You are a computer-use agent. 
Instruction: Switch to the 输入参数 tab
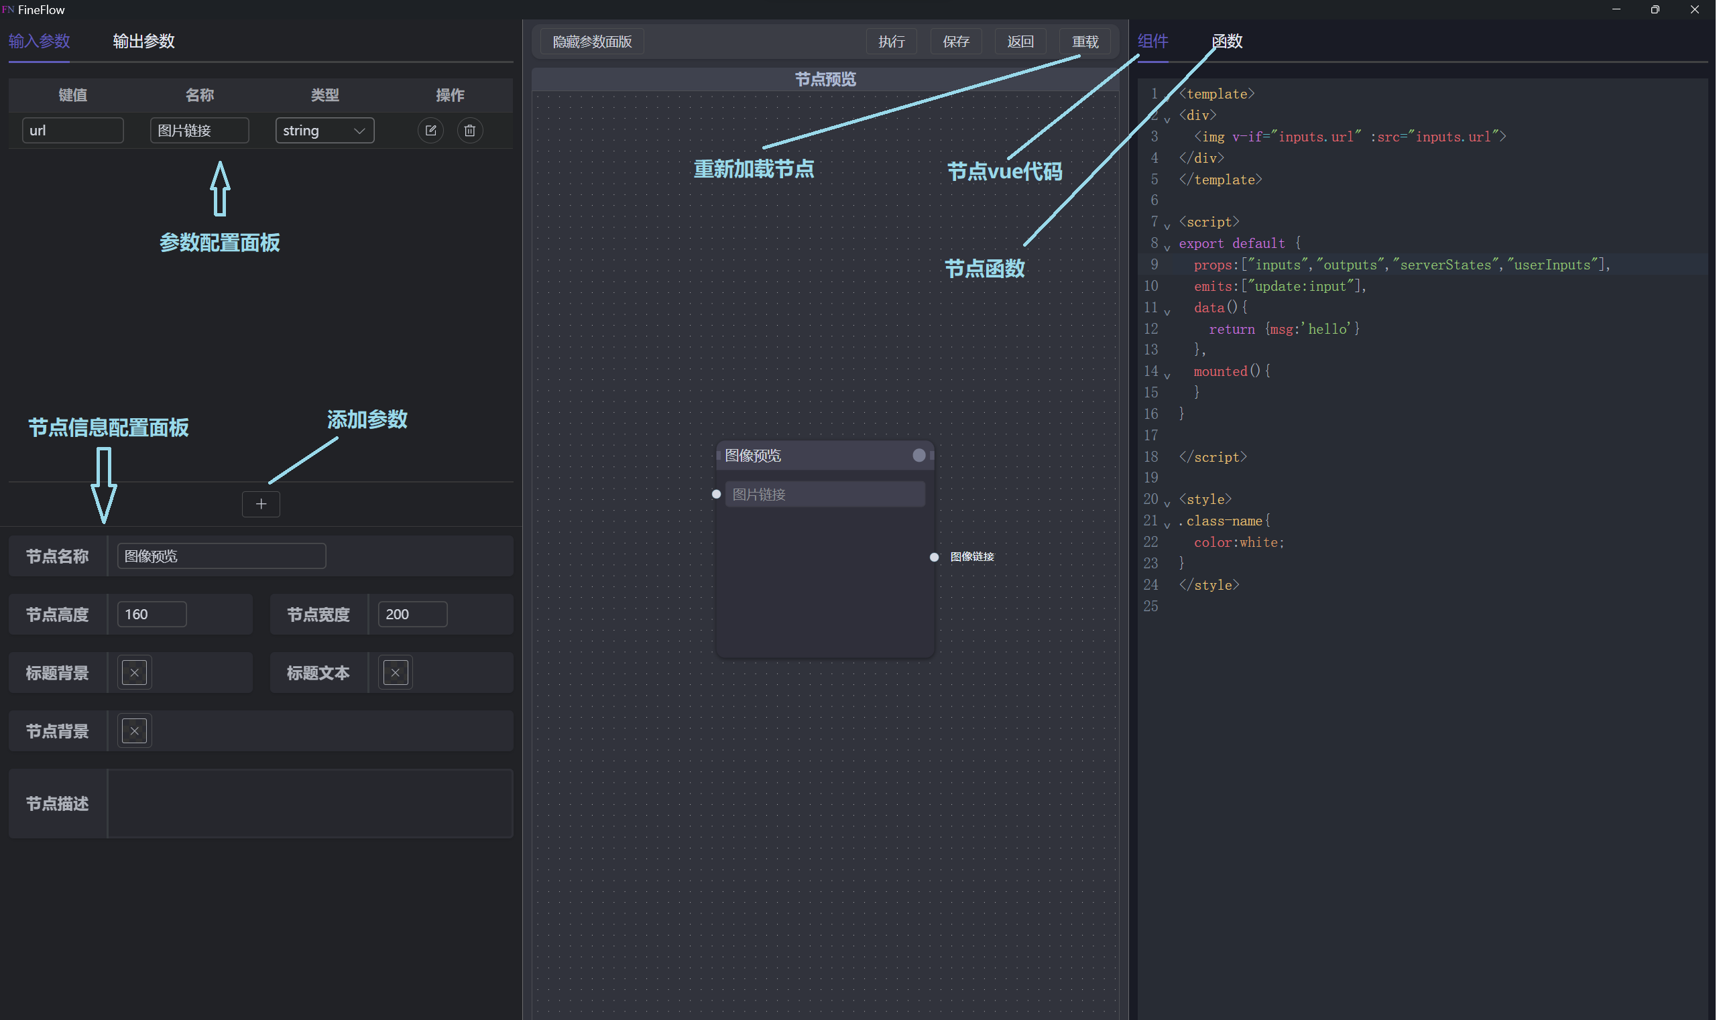tap(39, 42)
